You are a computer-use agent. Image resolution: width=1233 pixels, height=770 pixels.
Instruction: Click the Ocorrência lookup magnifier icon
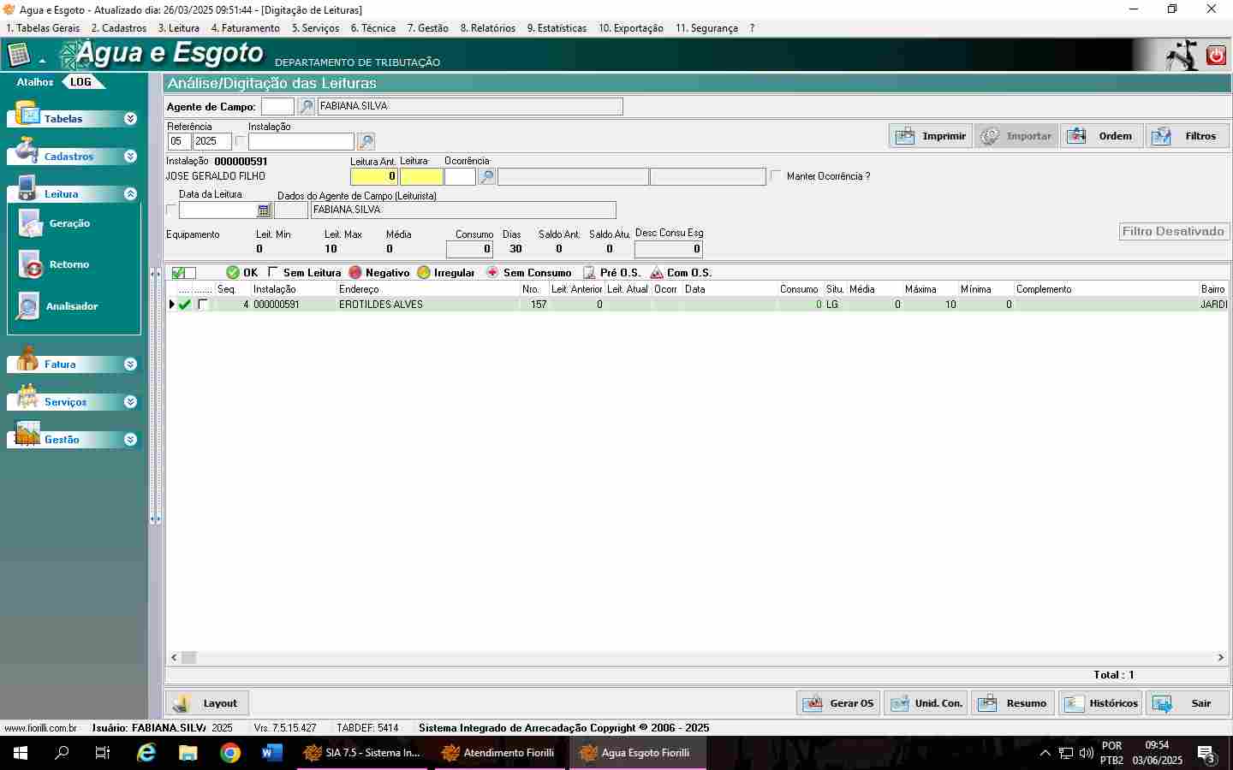486,177
